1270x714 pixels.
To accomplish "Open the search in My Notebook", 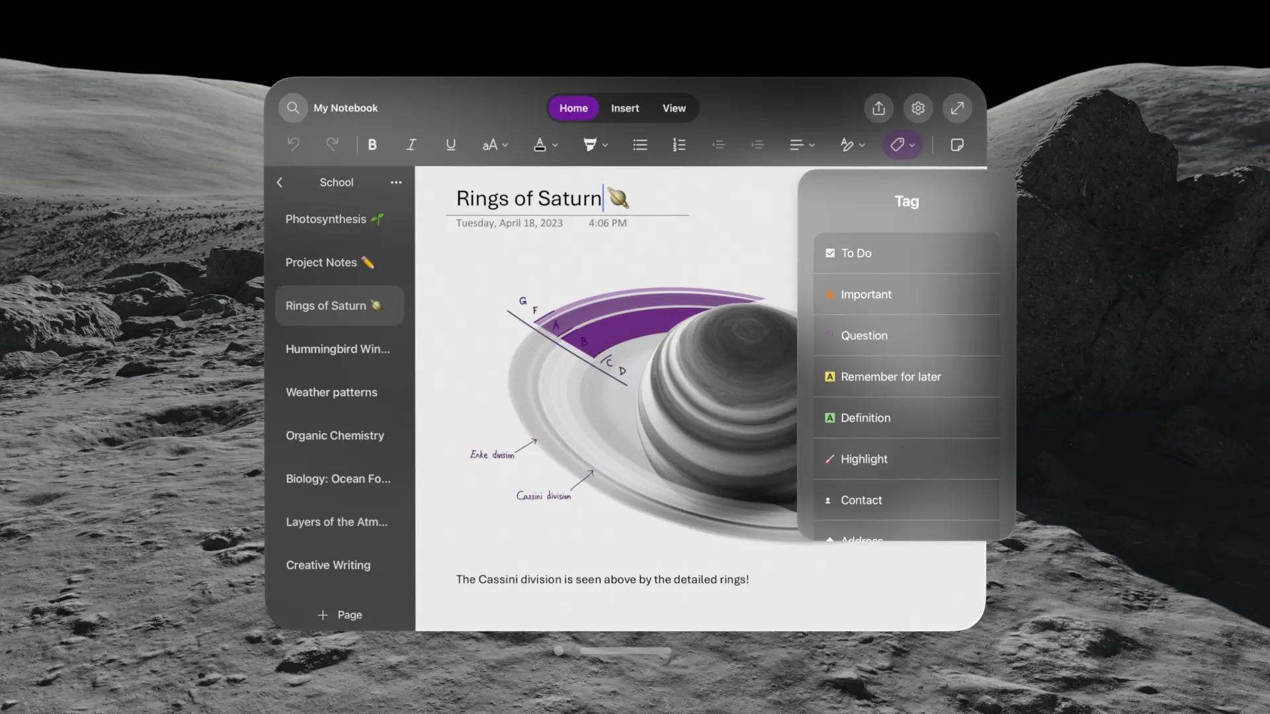I will (293, 108).
